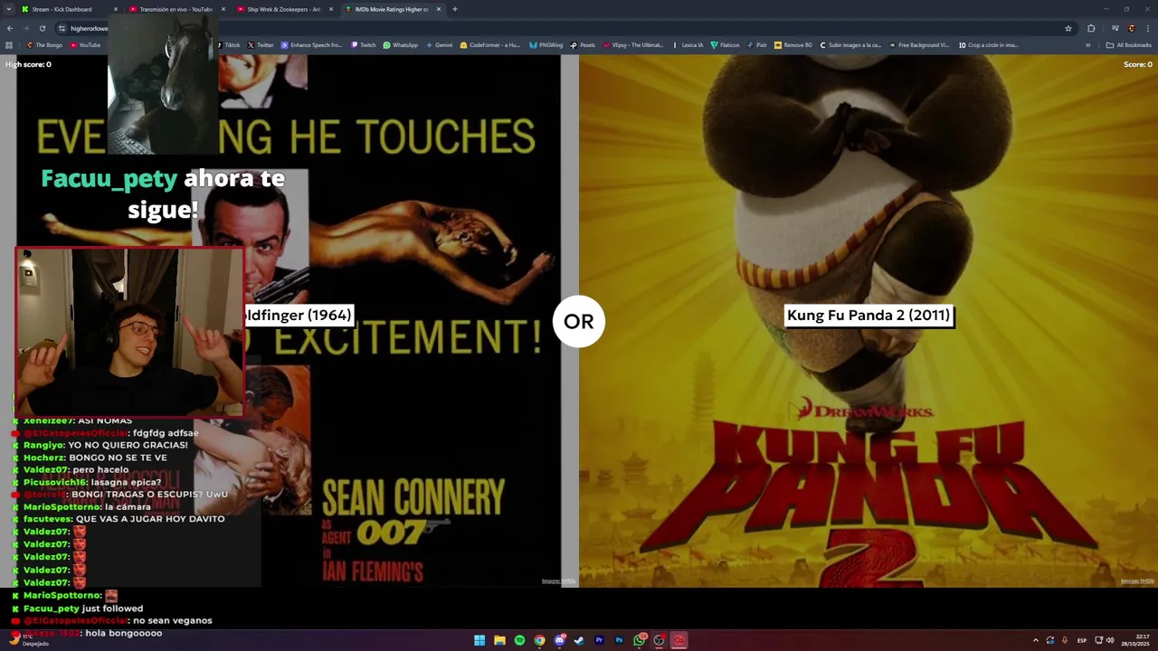Viewport: 1158px width, 651px height.
Task: Open Adobe Premiere Pro from the taskbar
Action: (x=599, y=640)
